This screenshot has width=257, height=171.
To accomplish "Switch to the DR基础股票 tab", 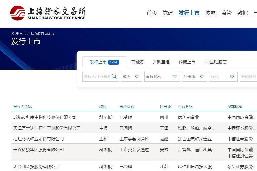I will [x=215, y=62].
